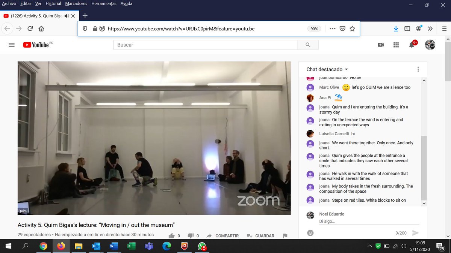Open live chat options three-dot menu
The image size is (451, 253).
click(418, 69)
